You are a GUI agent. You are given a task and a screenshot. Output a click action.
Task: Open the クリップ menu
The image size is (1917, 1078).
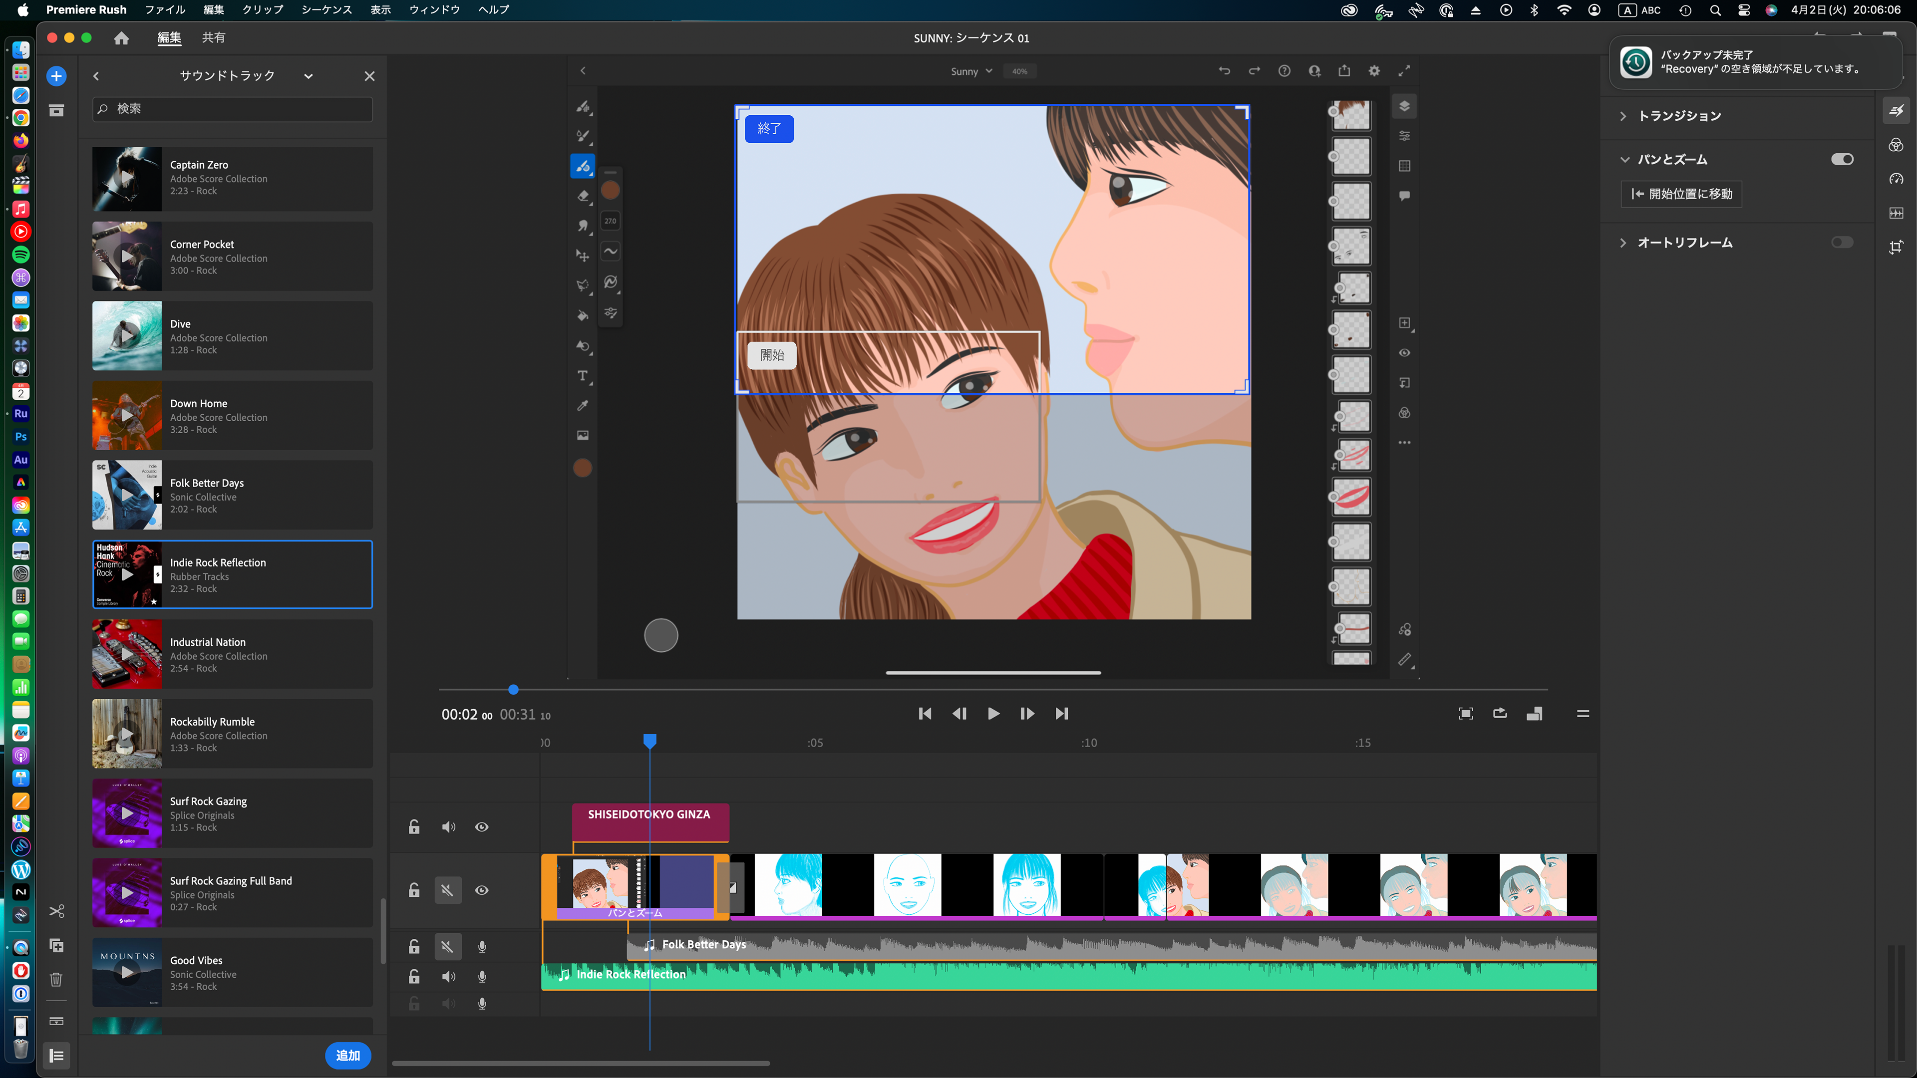(x=263, y=9)
